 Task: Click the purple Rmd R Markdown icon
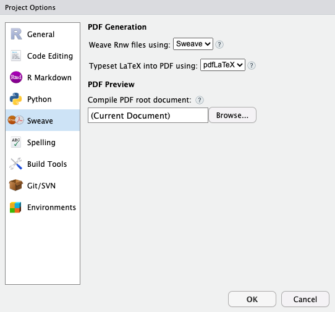(x=16, y=77)
